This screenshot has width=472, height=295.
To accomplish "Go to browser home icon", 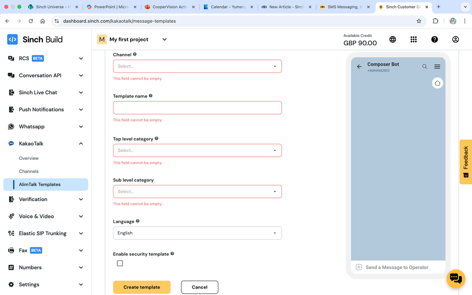I will [43, 21].
